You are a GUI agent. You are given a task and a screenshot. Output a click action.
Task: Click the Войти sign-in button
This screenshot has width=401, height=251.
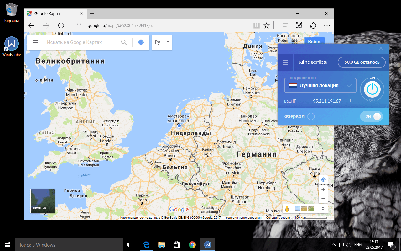314,42
